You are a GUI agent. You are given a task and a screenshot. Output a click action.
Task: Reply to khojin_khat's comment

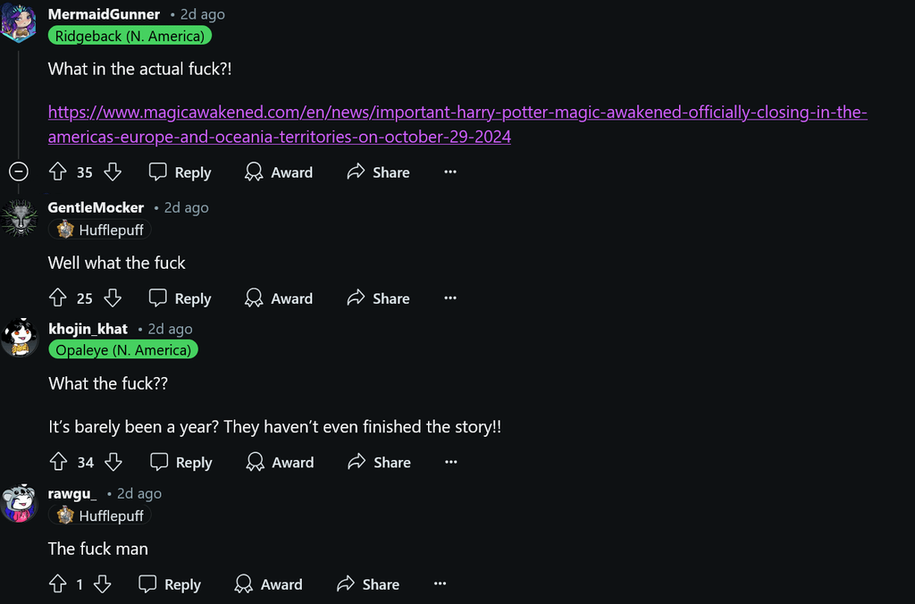(180, 462)
